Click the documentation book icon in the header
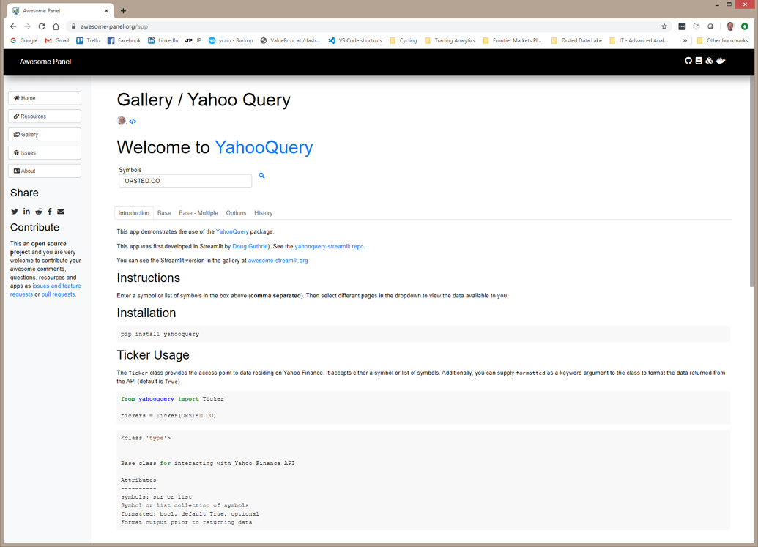Viewport: 758px width, 547px height. click(x=699, y=61)
